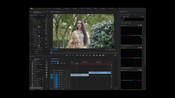
Task: Collapse the Hue Saturation Curves section
Action: pyautogui.click(x=120, y=23)
